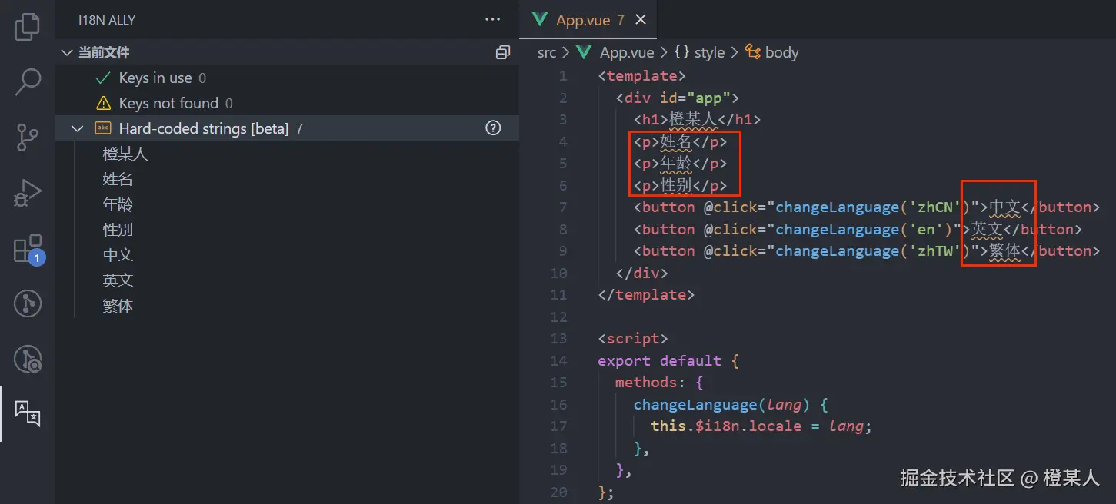Image resolution: width=1116 pixels, height=504 pixels.
Task: Collapse the Hard-coded strings [beta] group
Action: tap(77, 128)
